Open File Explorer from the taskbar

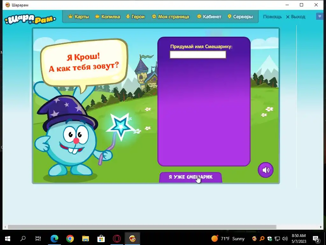(x=85, y=238)
